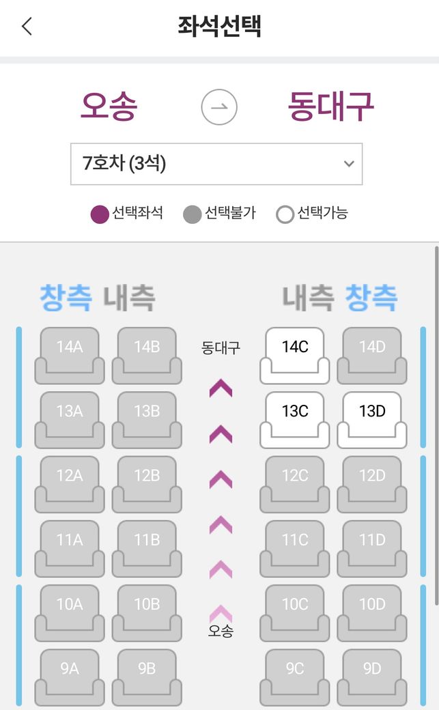Tap seat icon 13B

click(x=147, y=418)
